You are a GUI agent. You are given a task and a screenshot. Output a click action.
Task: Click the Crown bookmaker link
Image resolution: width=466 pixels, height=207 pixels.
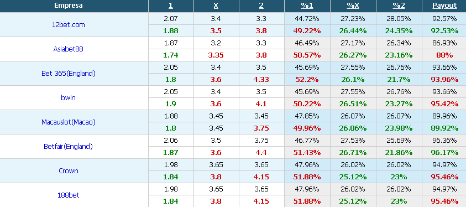(69, 171)
